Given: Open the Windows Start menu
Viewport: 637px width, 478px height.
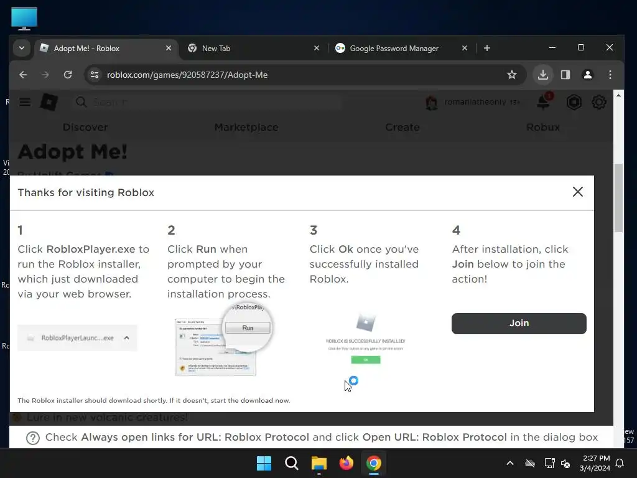Looking at the screenshot, I should 264,463.
